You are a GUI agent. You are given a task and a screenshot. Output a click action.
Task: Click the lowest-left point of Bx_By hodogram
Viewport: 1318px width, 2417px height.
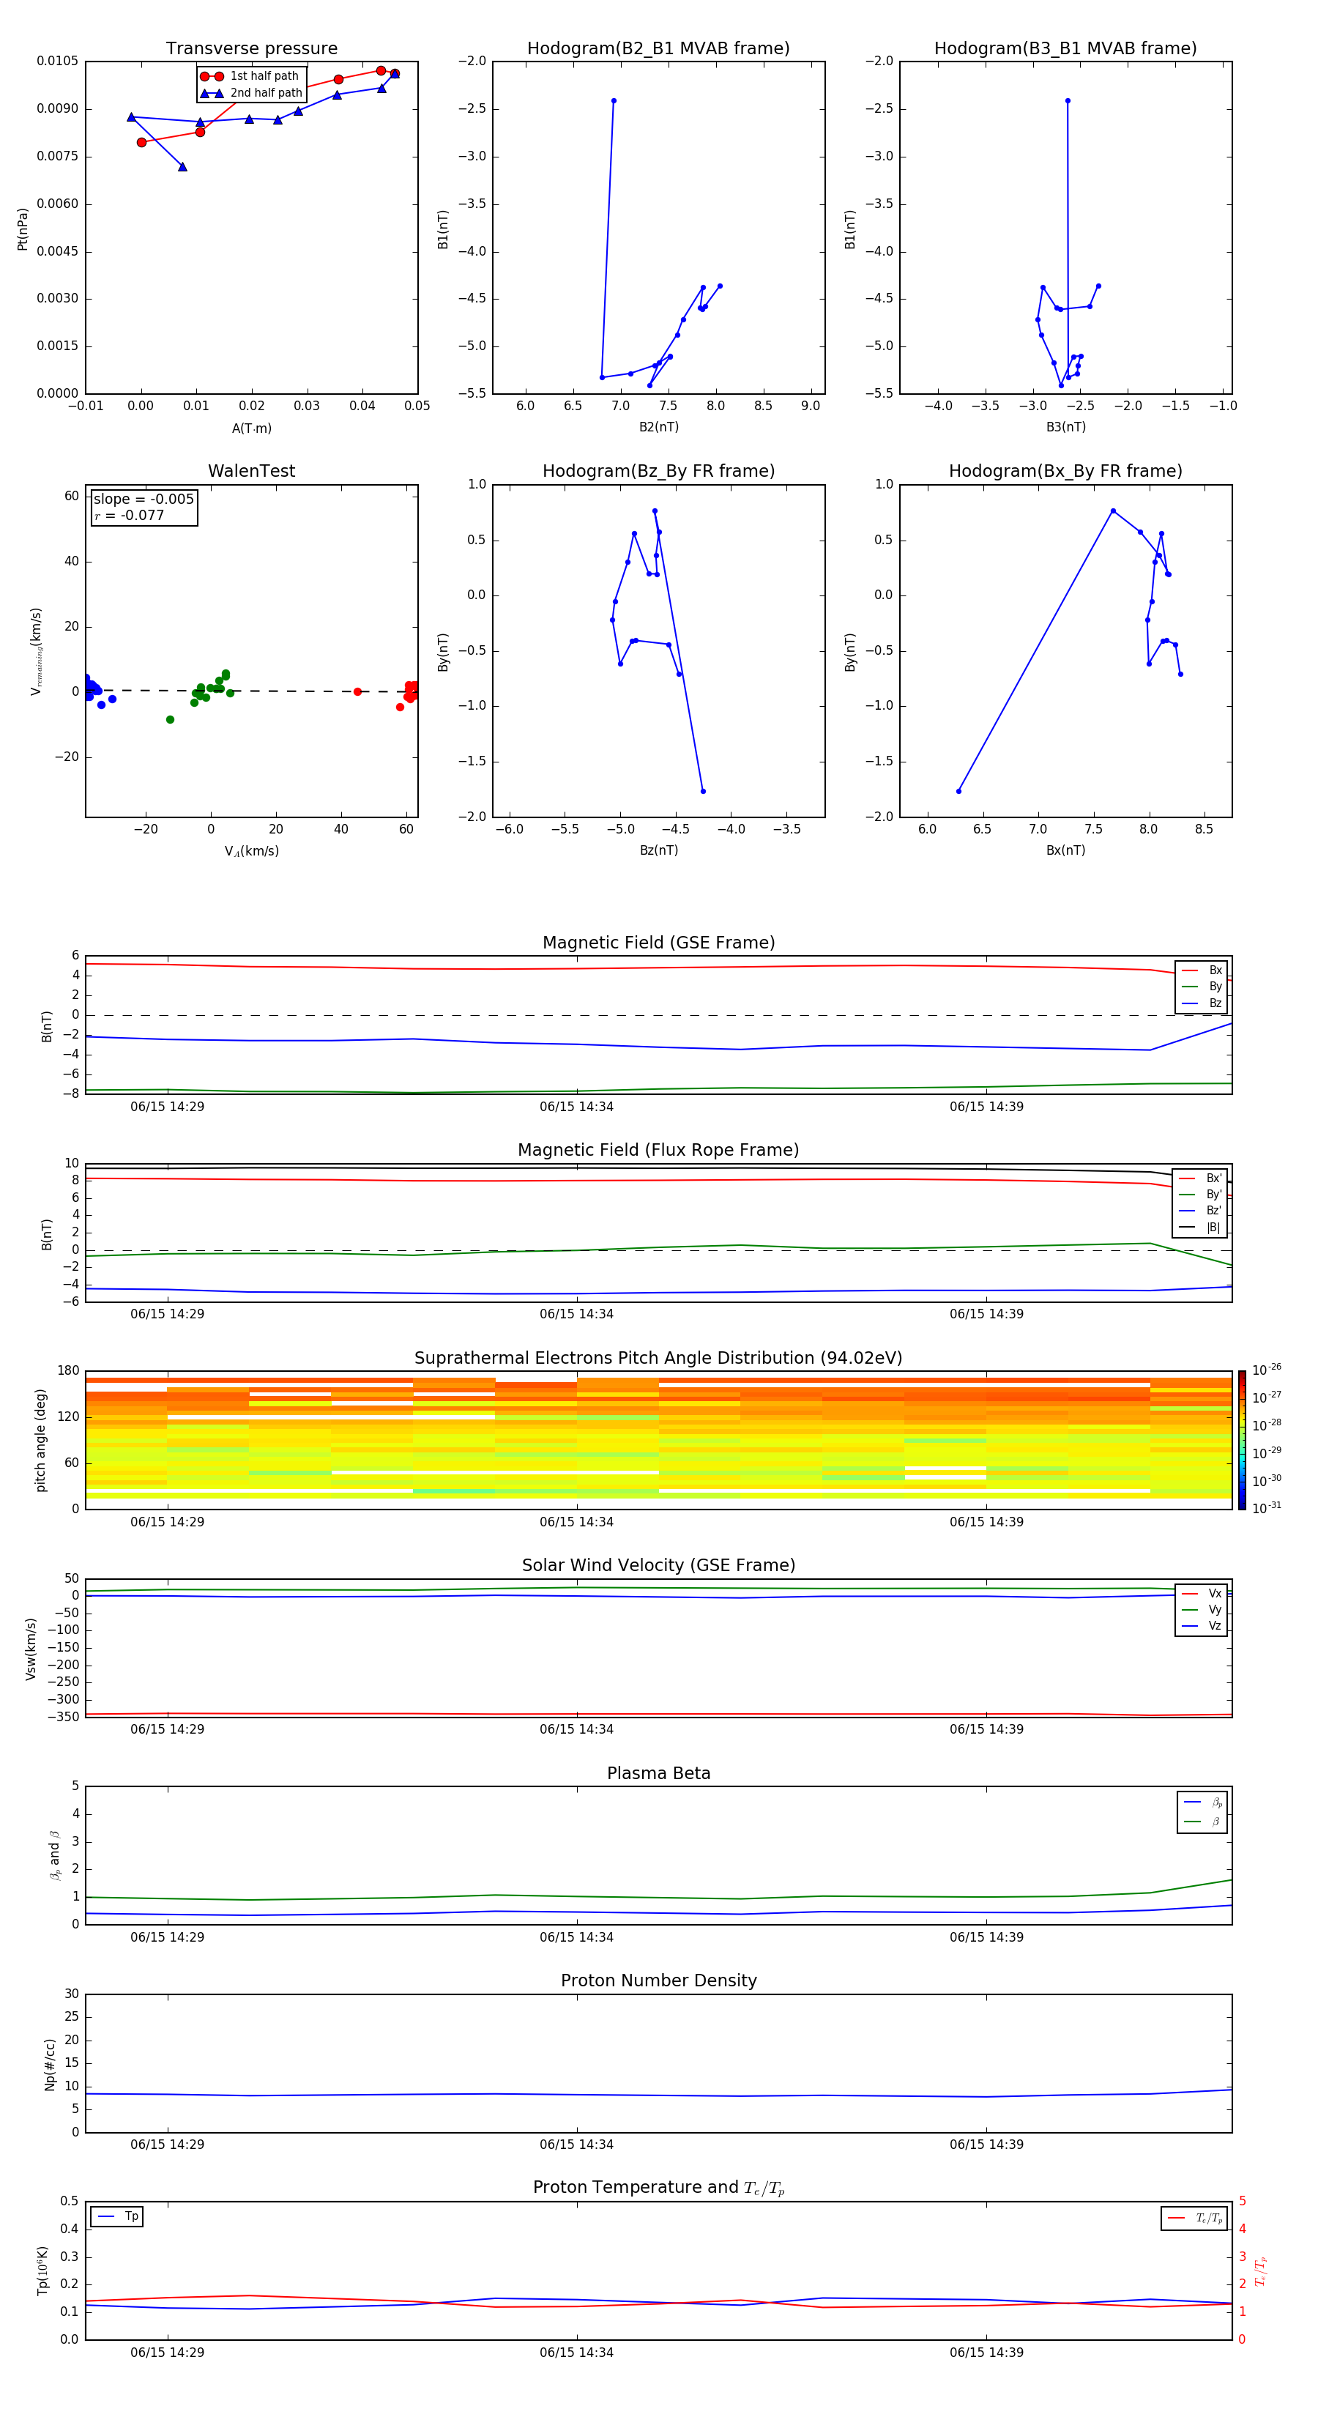pyautogui.click(x=958, y=791)
